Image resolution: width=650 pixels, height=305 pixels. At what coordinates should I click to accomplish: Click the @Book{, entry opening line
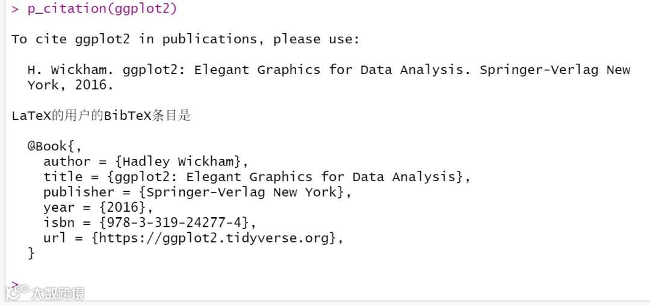(x=55, y=146)
